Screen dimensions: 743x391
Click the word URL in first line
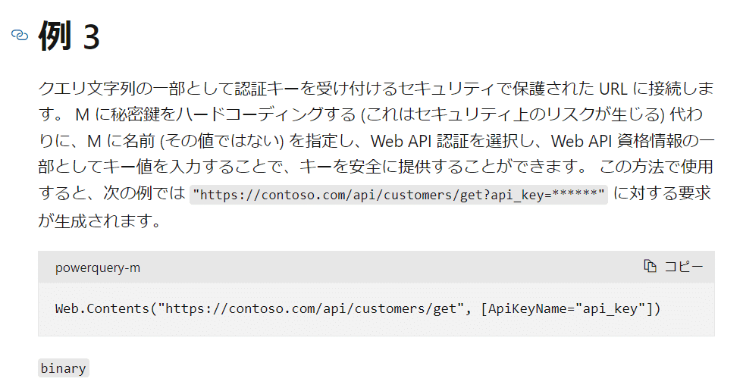pyautogui.click(x=613, y=89)
